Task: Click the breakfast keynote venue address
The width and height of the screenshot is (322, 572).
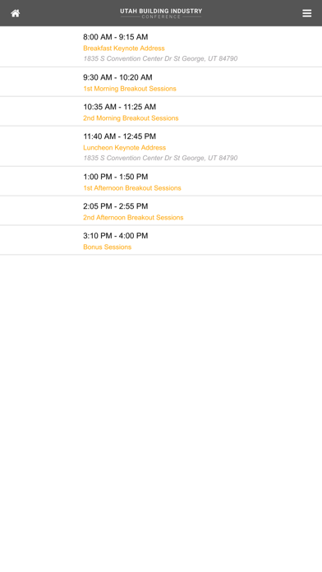Action: click(x=160, y=58)
